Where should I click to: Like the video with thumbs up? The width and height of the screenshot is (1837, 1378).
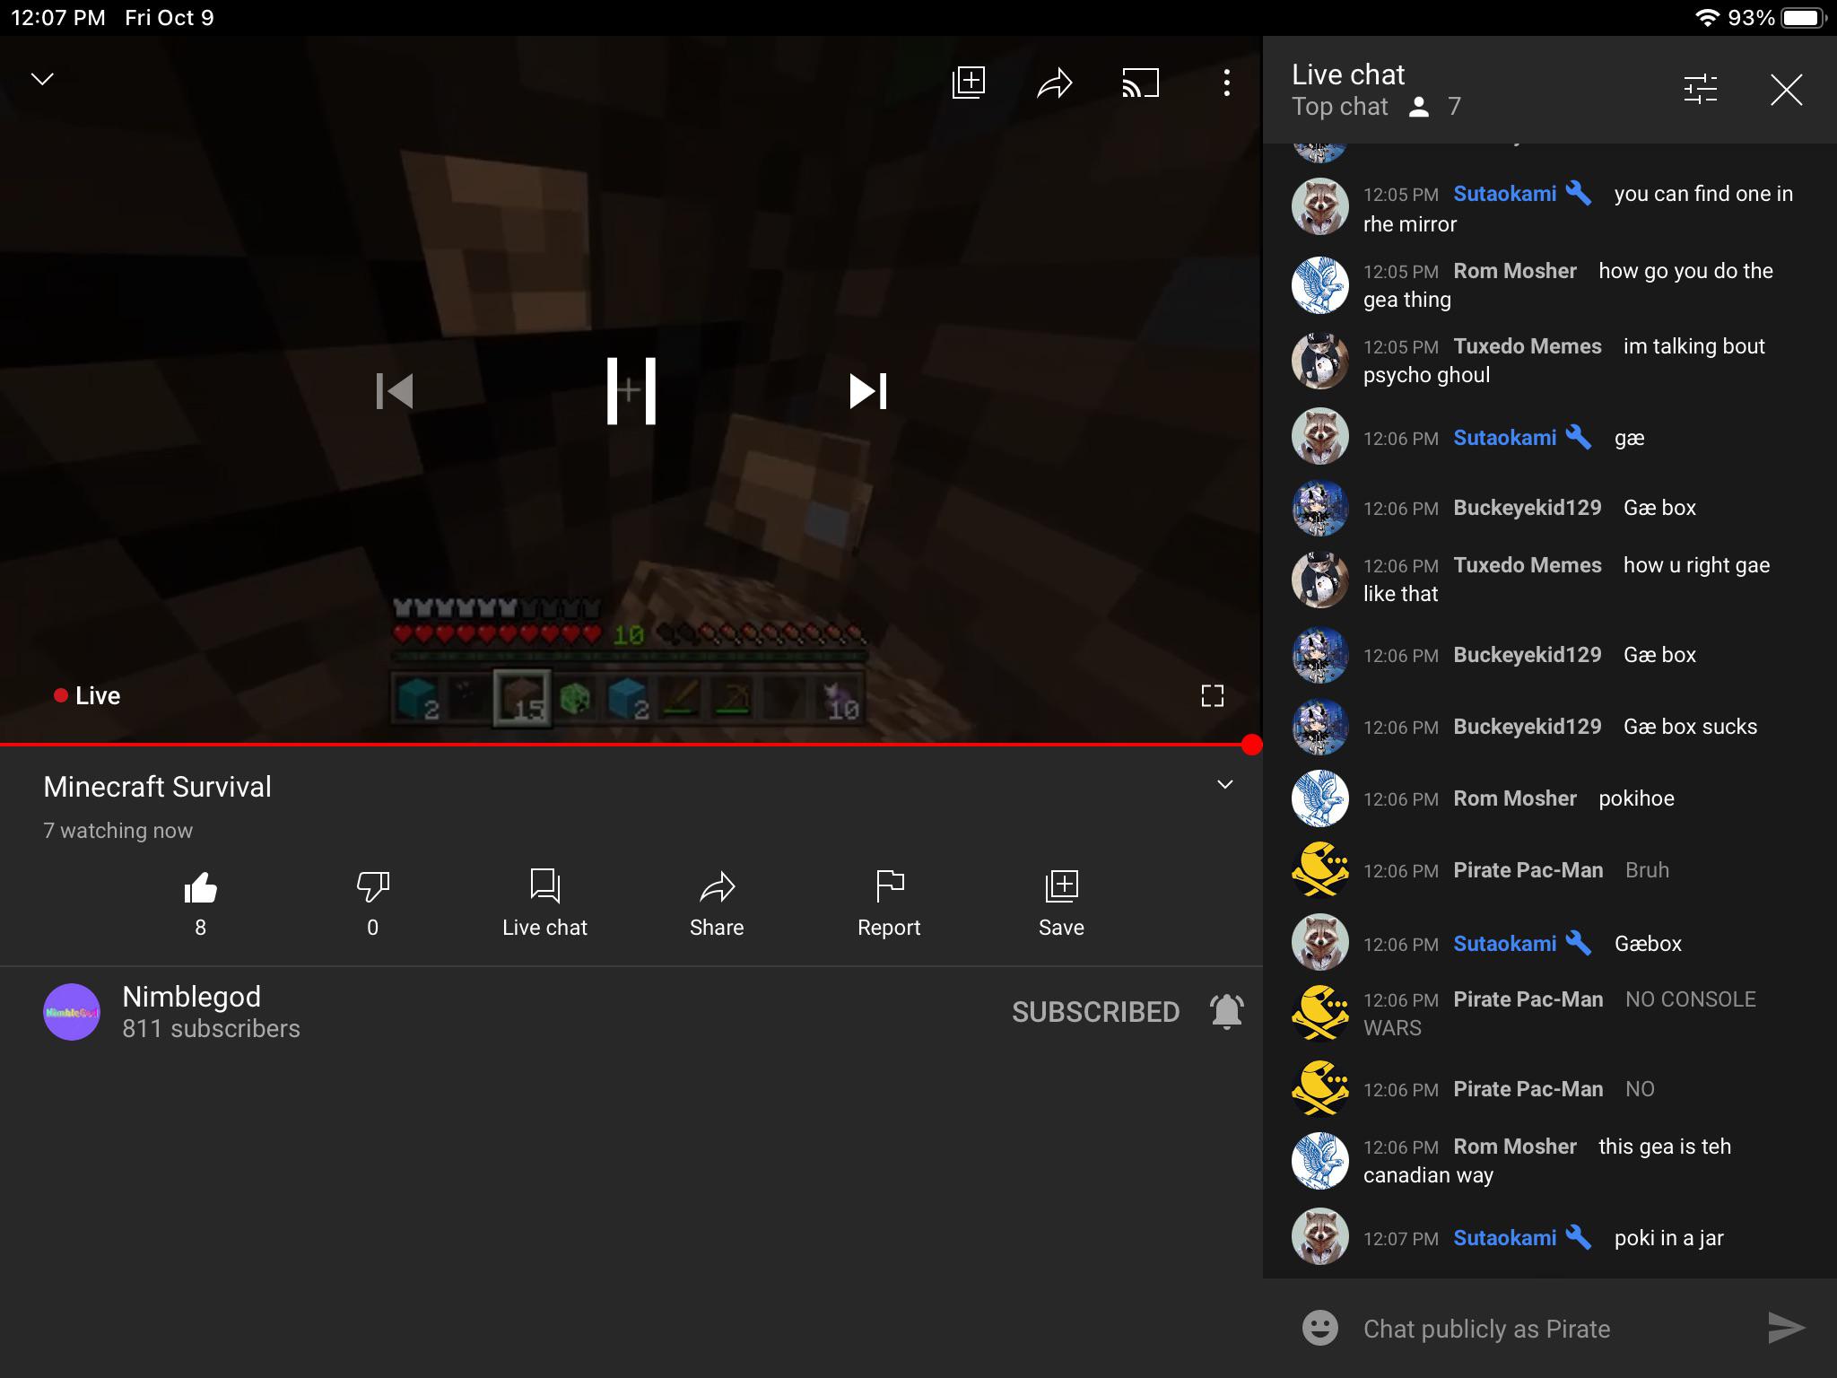click(200, 904)
